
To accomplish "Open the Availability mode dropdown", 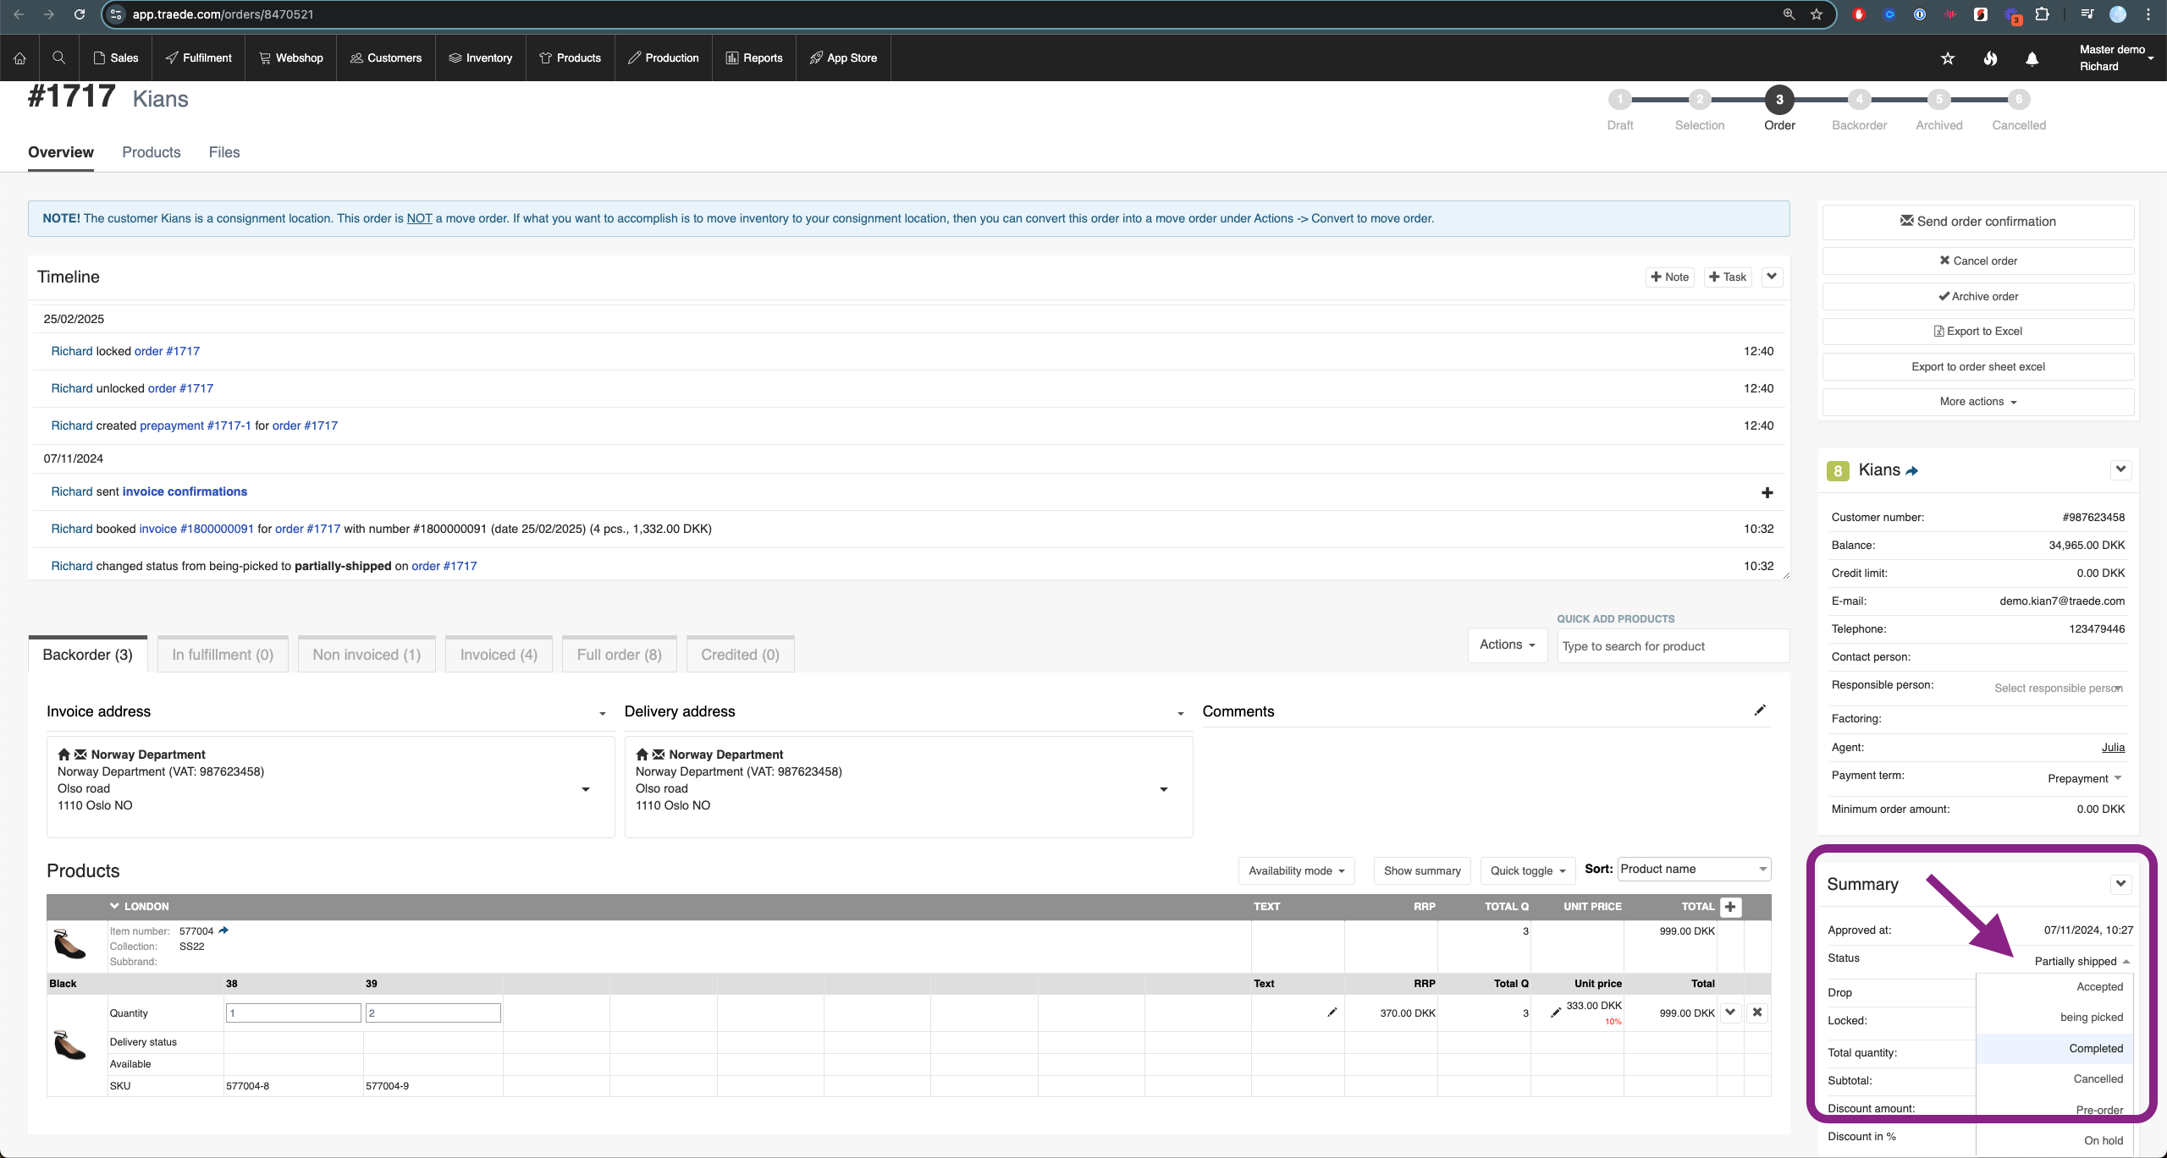I will (x=1297, y=870).
